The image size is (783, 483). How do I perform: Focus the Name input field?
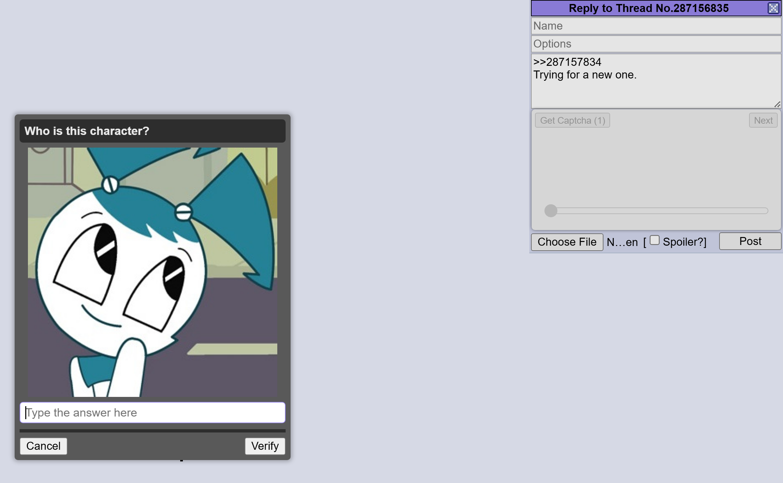pyautogui.click(x=656, y=26)
